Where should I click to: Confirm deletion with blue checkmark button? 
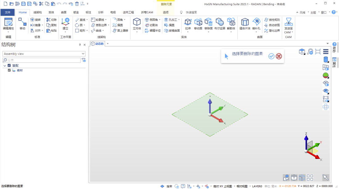(x=271, y=56)
